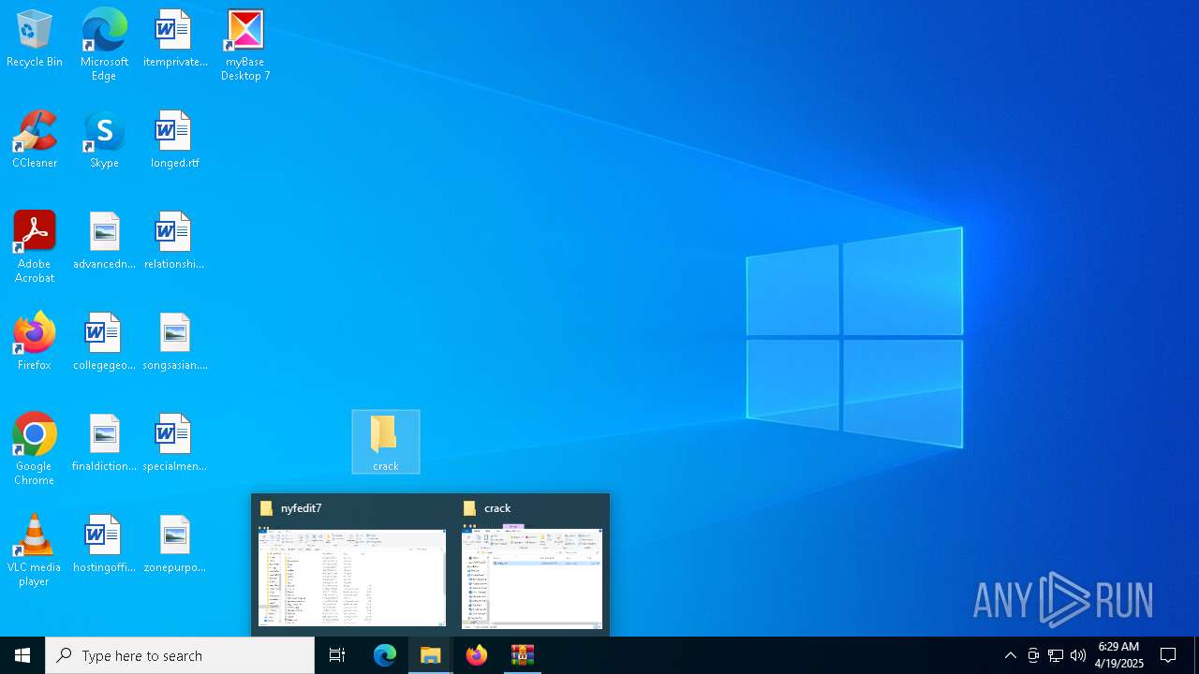Select the zonepurpo image file icon
Viewport: 1199px width, 674px height.
[x=174, y=545]
